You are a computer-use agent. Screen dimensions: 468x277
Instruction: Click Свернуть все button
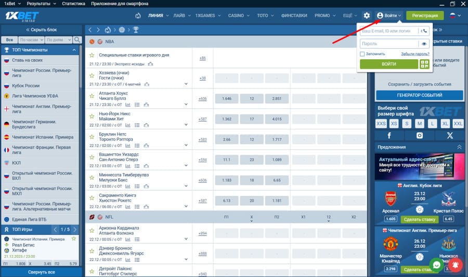pyautogui.click(x=42, y=272)
